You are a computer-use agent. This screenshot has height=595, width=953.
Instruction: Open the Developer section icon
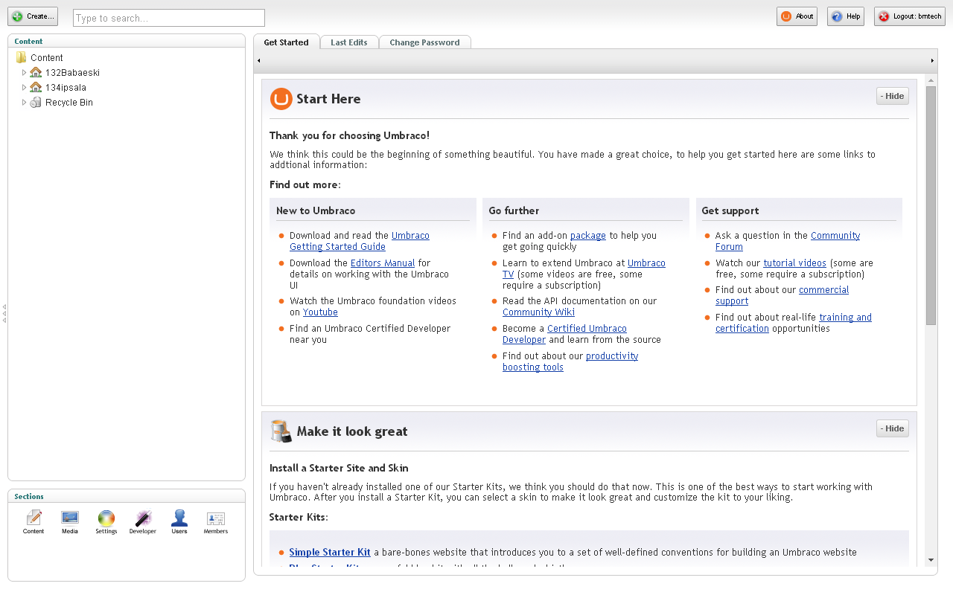point(143,522)
